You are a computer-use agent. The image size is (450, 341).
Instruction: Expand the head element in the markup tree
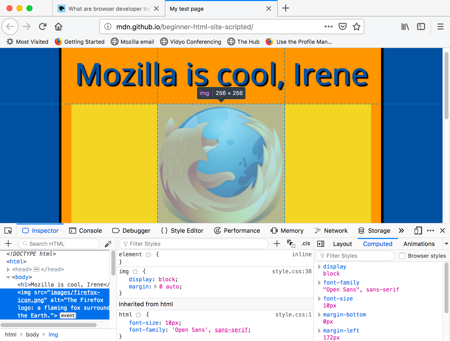point(8,269)
